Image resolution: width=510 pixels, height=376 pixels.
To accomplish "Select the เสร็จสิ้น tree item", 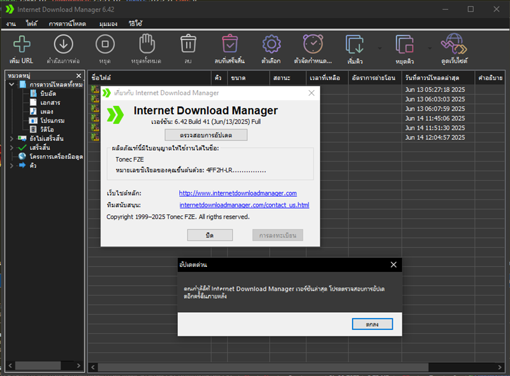I will (40, 147).
